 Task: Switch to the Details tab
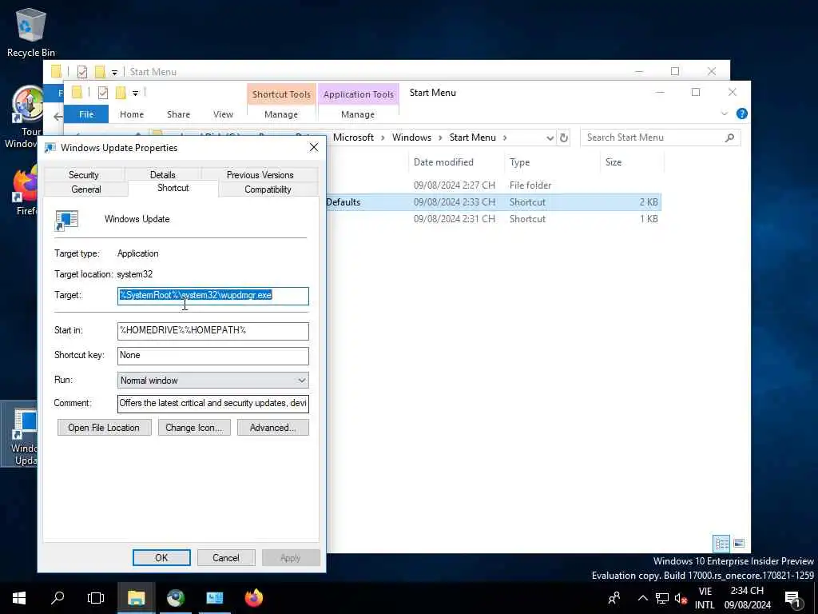[x=163, y=175]
